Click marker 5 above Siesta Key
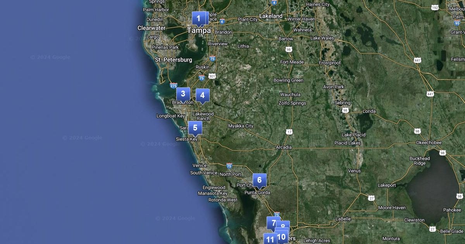This screenshot has height=244, width=465. point(195,128)
